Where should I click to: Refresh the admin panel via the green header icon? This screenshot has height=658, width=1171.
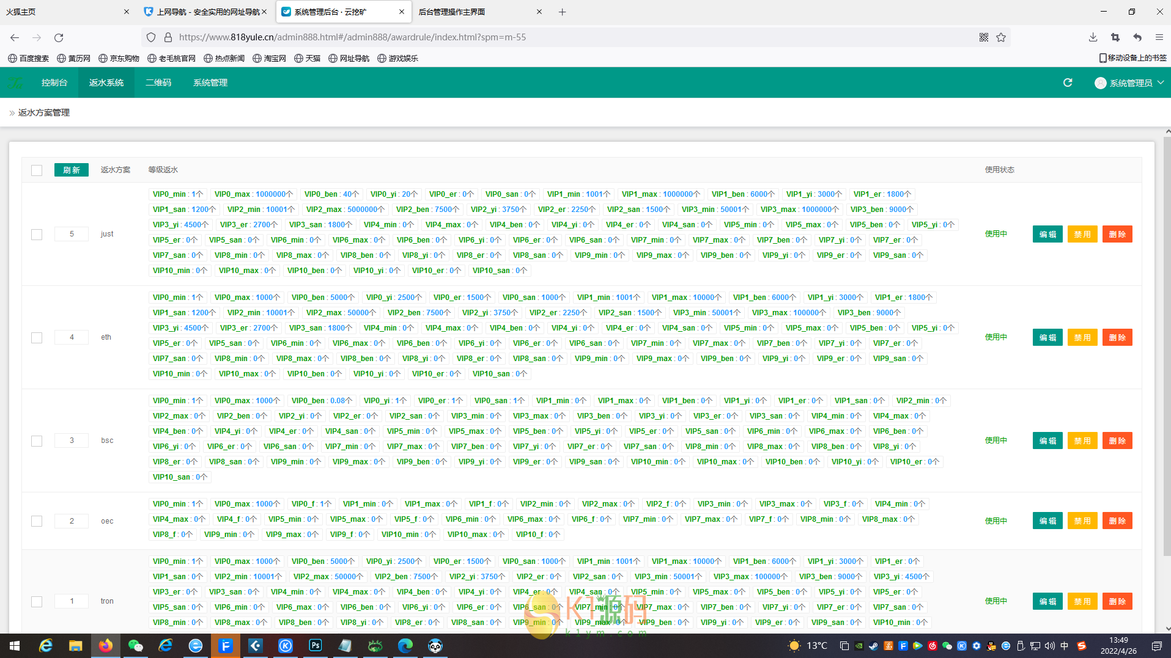click(1068, 82)
